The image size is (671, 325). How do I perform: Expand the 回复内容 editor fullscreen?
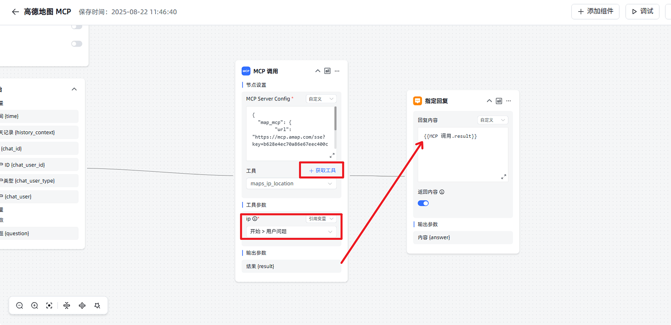pos(504,177)
